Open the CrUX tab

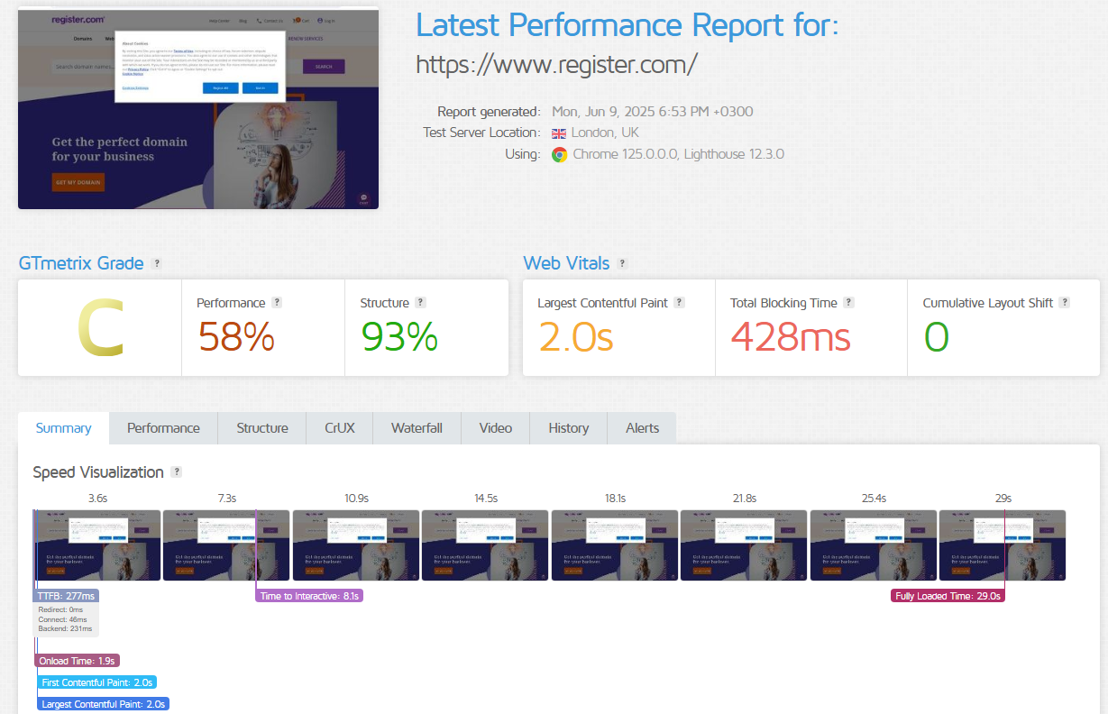coord(340,428)
